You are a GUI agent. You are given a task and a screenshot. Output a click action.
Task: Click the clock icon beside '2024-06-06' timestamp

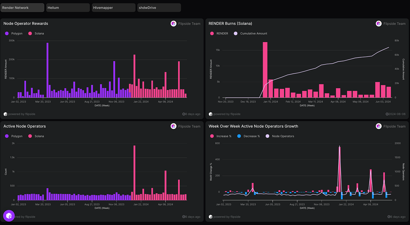click(387, 114)
